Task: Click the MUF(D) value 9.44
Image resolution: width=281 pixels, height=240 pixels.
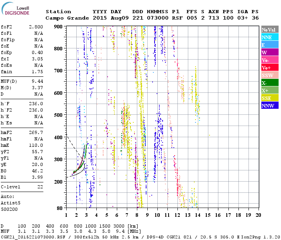Action: (37, 81)
